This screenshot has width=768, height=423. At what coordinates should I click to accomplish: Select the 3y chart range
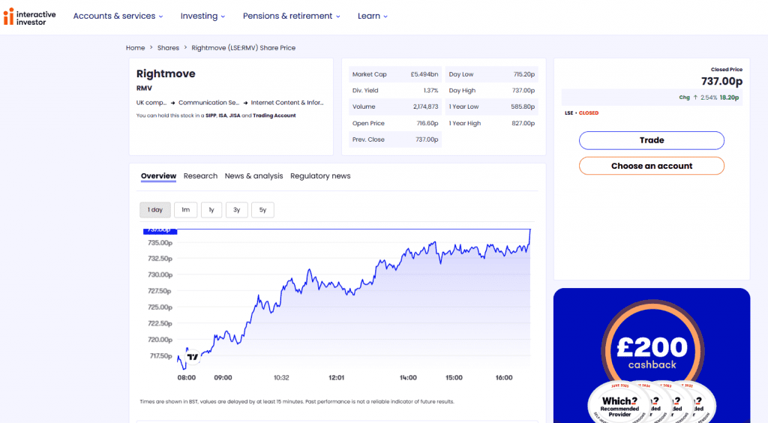point(236,210)
